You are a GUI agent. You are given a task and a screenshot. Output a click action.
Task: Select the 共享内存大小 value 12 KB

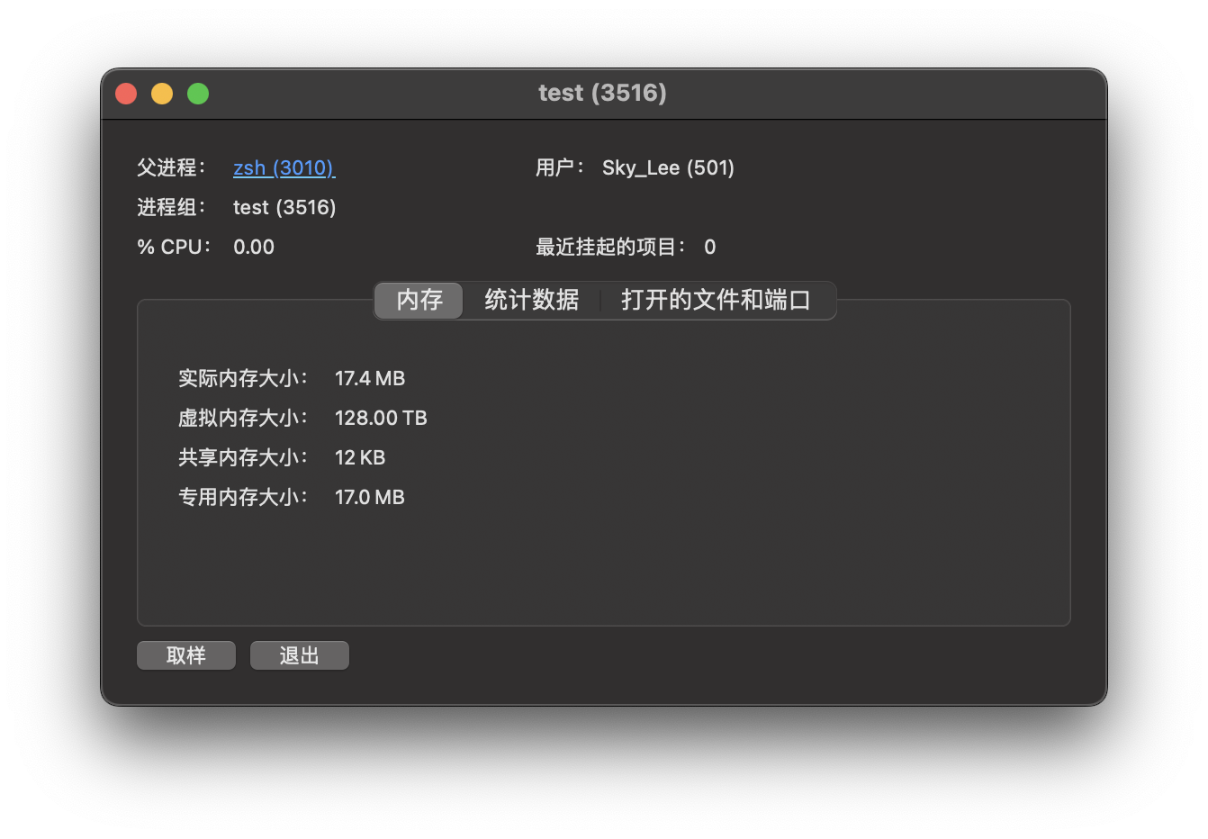pos(360,458)
